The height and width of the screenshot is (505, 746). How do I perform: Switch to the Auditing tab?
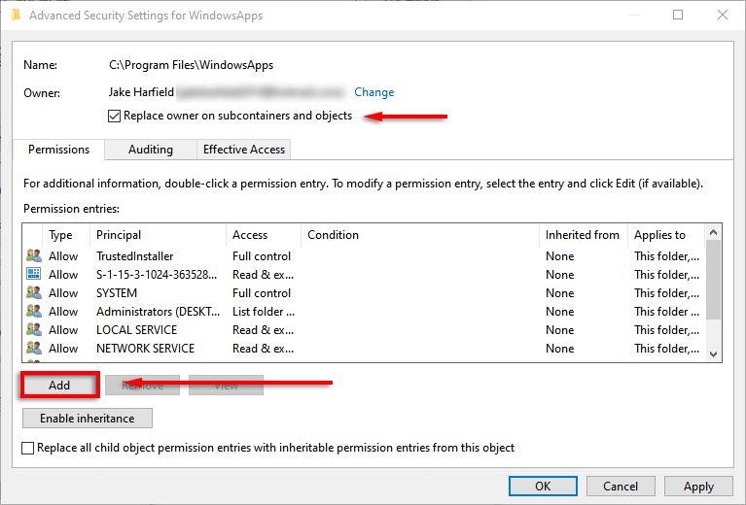coord(151,150)
